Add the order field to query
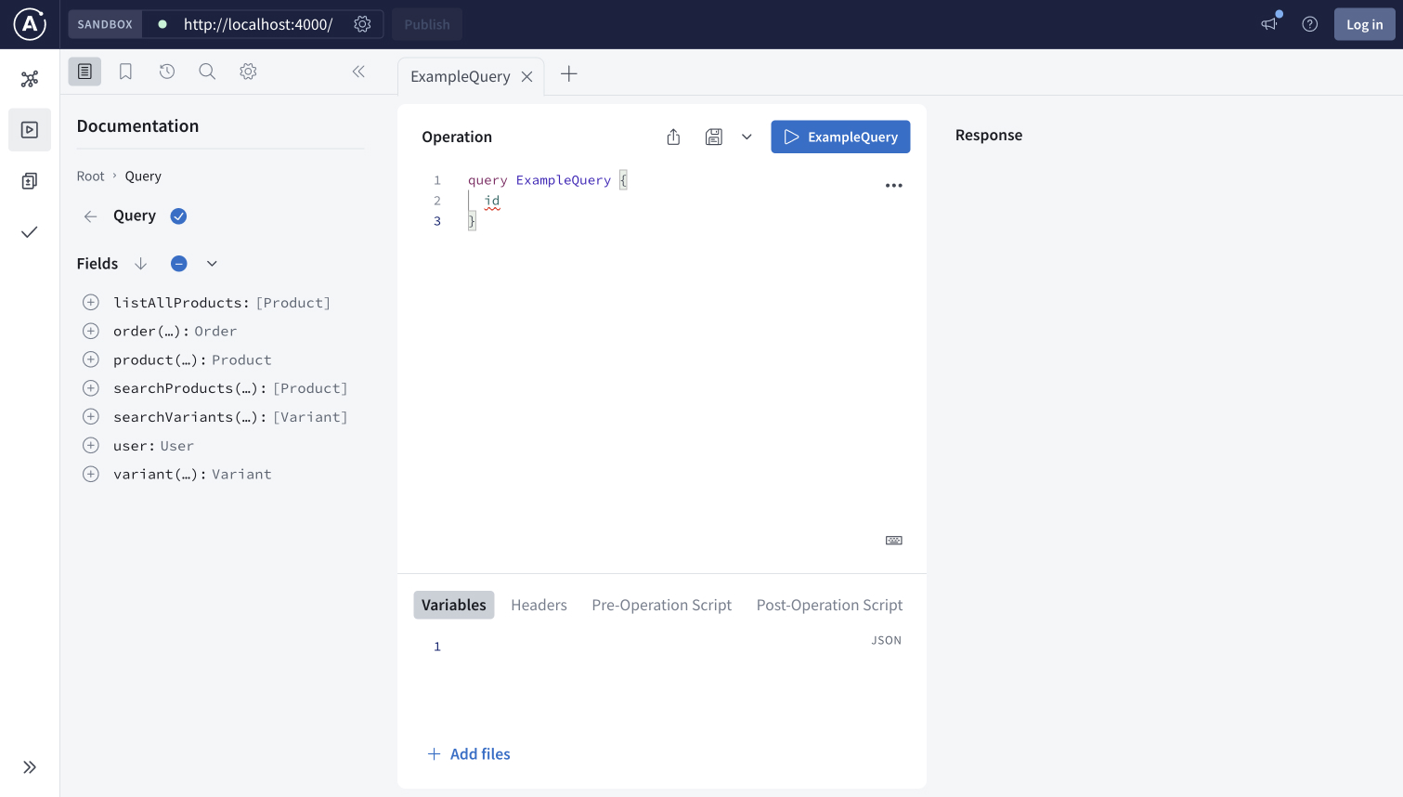The image size is (1403, 797). click(91, 331)
